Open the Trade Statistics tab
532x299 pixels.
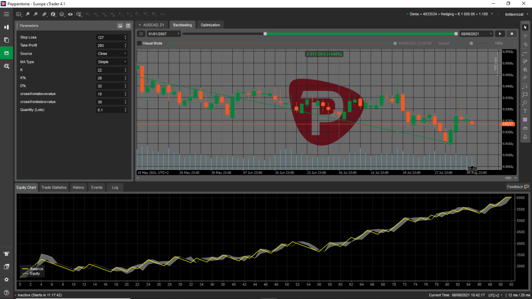tap(54, 187)
